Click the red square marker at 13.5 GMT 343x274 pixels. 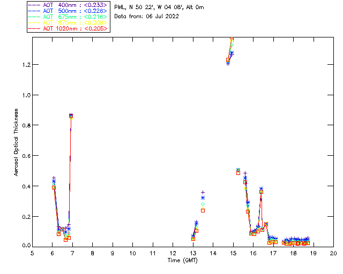point(203,210)
